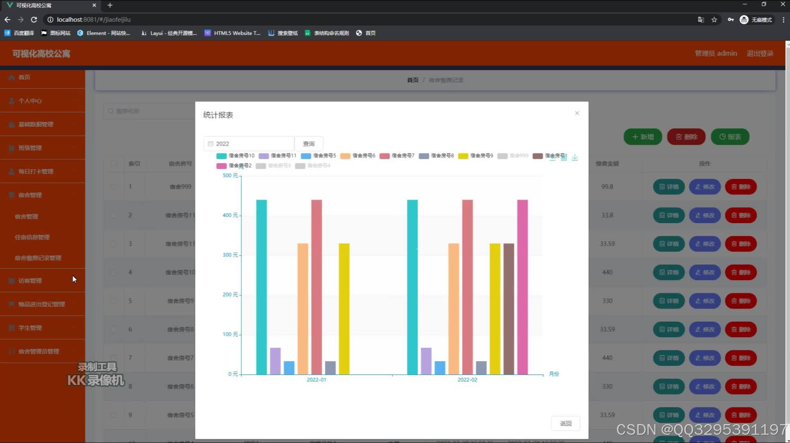This screenshot has height=443, width=790.
Task: Open 搜索壁纸 bookmark
Action: click(283, 33)
